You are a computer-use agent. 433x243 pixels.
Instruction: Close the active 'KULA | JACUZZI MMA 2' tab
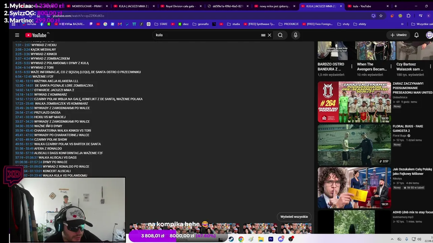[x=341, y=6]
